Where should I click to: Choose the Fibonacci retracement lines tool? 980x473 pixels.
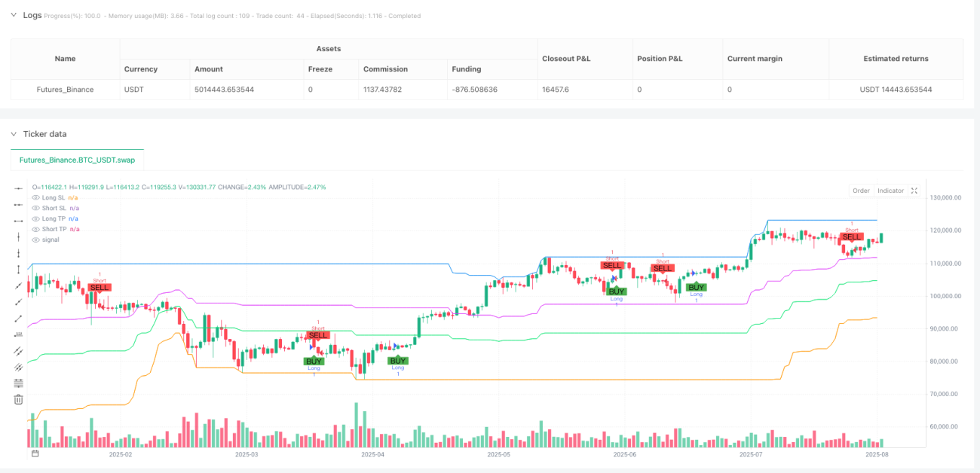point(19,383)
